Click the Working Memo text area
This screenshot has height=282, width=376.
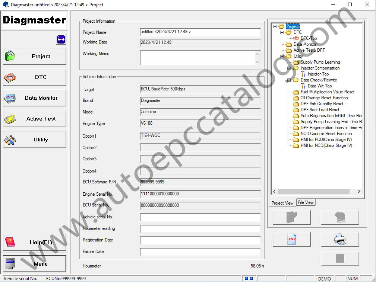point(200,58)
